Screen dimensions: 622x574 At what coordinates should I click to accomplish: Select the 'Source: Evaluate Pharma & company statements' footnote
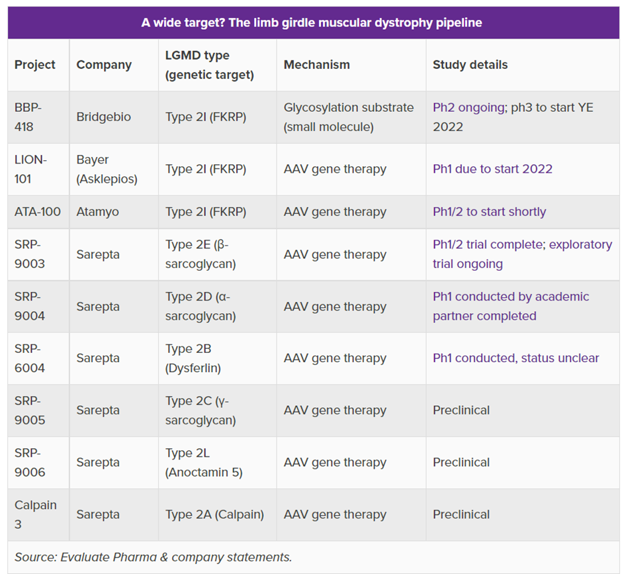[x=153, y=557]
